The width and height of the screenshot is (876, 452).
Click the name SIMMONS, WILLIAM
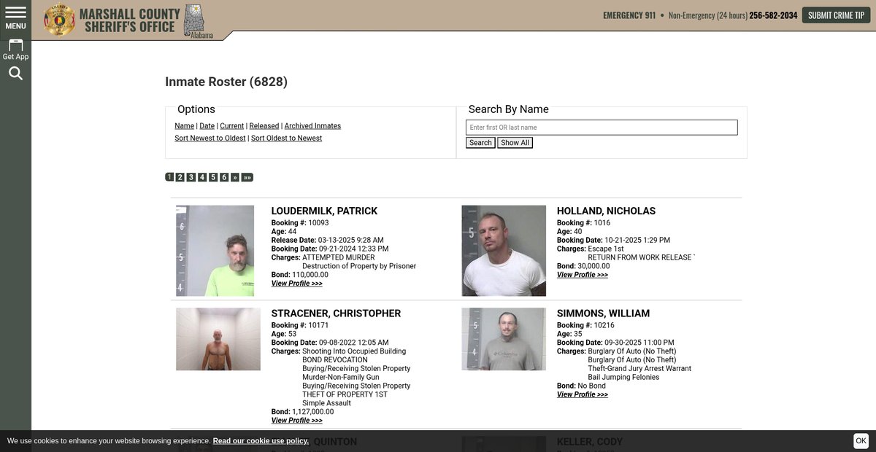tap(603, 313)
